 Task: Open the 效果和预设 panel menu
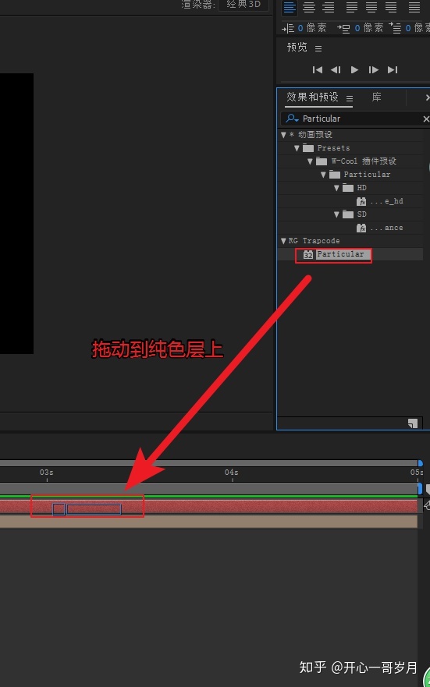coord(350,98)
